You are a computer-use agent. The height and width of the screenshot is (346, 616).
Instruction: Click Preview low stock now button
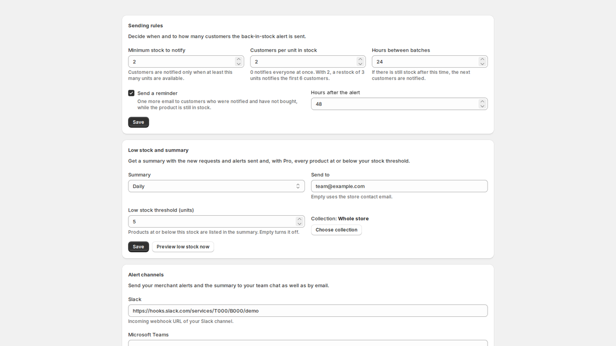183,247
